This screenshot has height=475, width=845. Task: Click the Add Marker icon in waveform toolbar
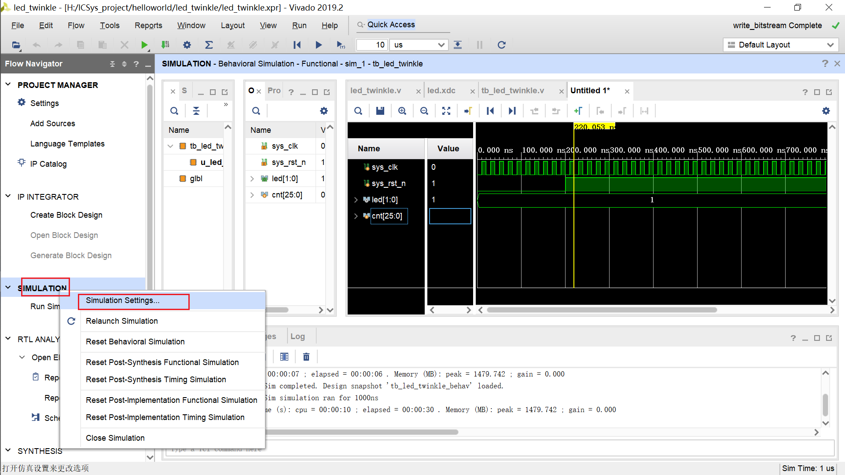[578, 111]
